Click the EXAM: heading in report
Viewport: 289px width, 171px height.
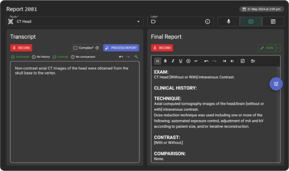[161, 72]
